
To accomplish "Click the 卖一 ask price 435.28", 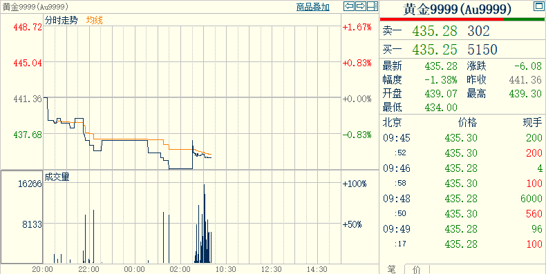I will 435,31.
